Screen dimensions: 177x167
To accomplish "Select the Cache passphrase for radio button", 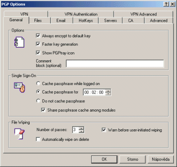I will pos(38,92).
